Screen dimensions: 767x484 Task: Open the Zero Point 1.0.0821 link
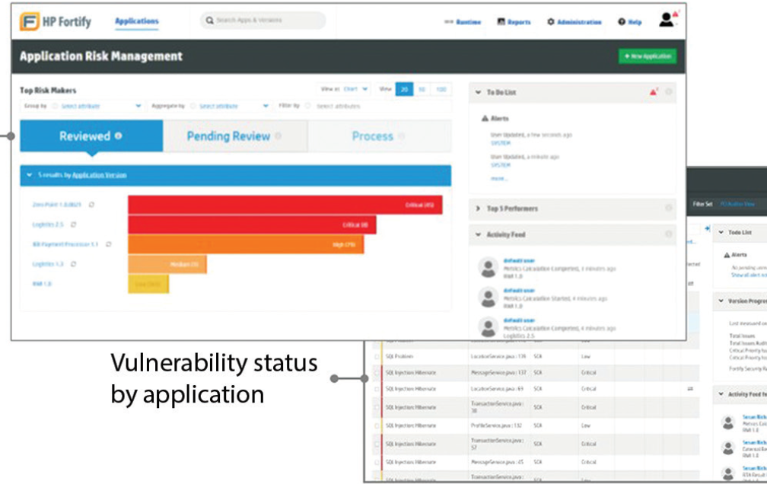point(57,205)
